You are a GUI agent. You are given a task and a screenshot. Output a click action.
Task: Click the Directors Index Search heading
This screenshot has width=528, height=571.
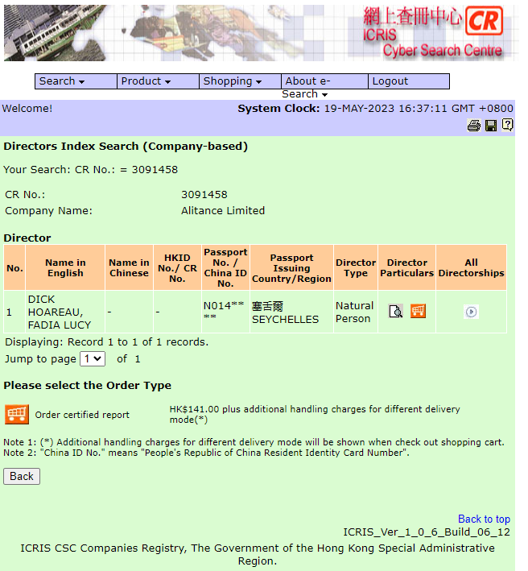(126, 147)
